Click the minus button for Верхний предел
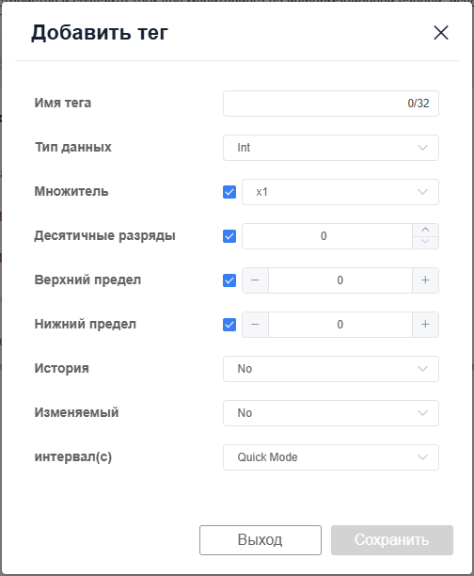The image size is (474, 576). coord(255,280)
